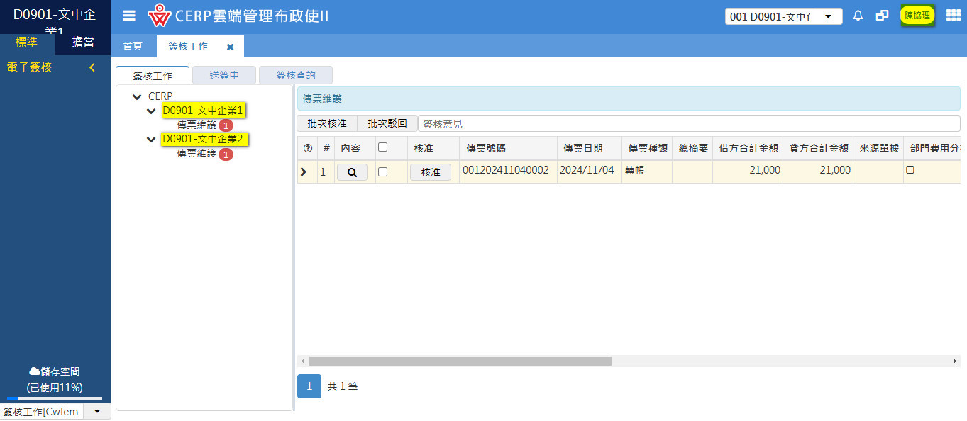967x421 pixels.
Task: Open the 001 D0901-文中 company dropdown
Action: pyautogui.click(x=784, y=16)
